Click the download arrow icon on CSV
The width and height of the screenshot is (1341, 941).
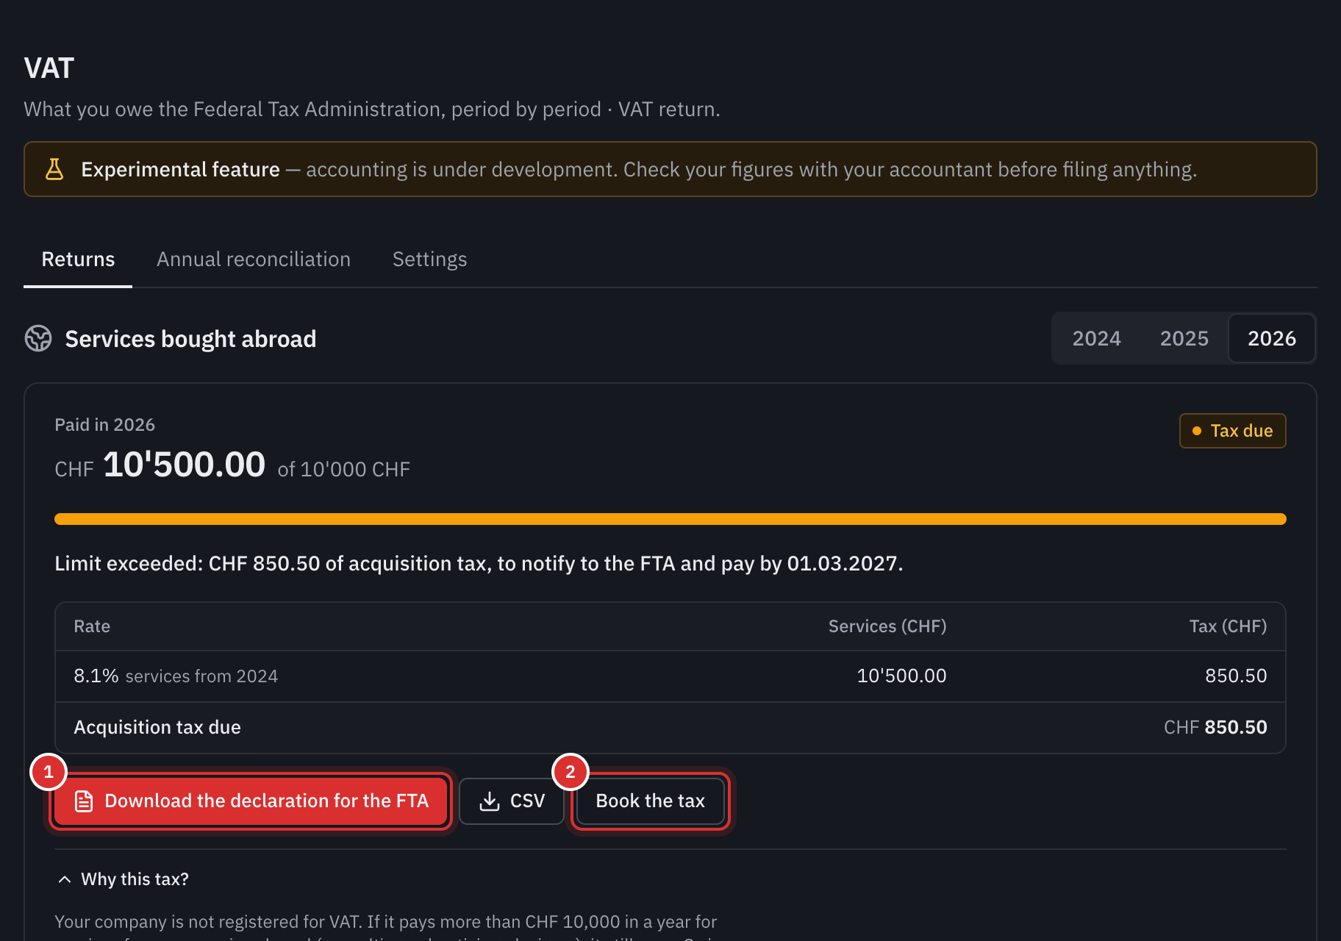coord(490,801)
